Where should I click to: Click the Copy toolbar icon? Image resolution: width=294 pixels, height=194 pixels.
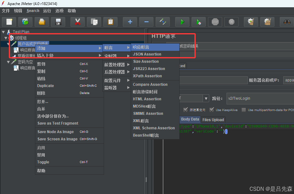pos(94,22)
